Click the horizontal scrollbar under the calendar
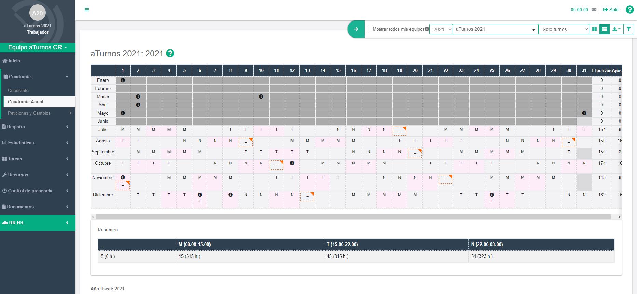Viewport: 637px width, 294px height. click(353, 217)
